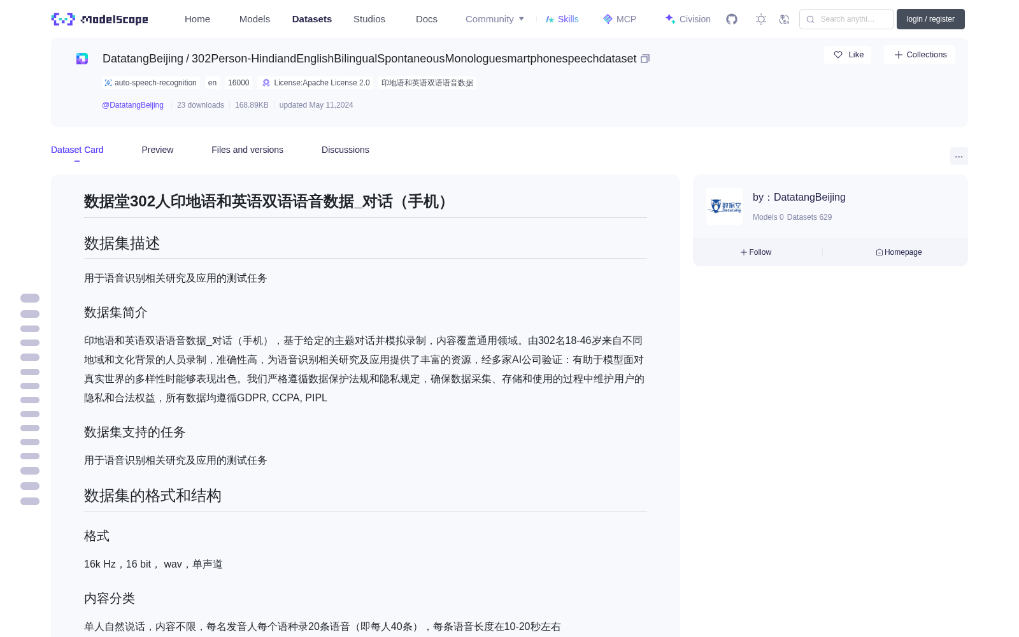Click the 16000 tag
The height and width of the screenshot is (637, 1019).
(x=239, y=83)
